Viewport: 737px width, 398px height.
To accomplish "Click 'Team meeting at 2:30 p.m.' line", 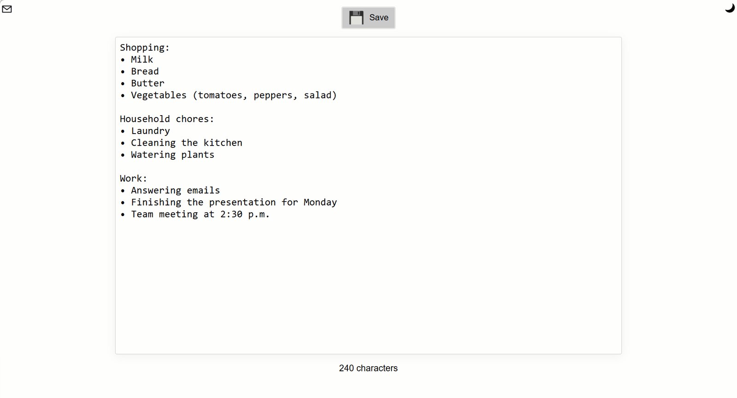I will tap(200, 214).
